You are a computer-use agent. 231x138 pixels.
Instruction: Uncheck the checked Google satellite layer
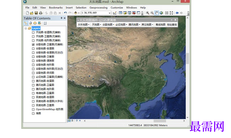click(33, 45)
